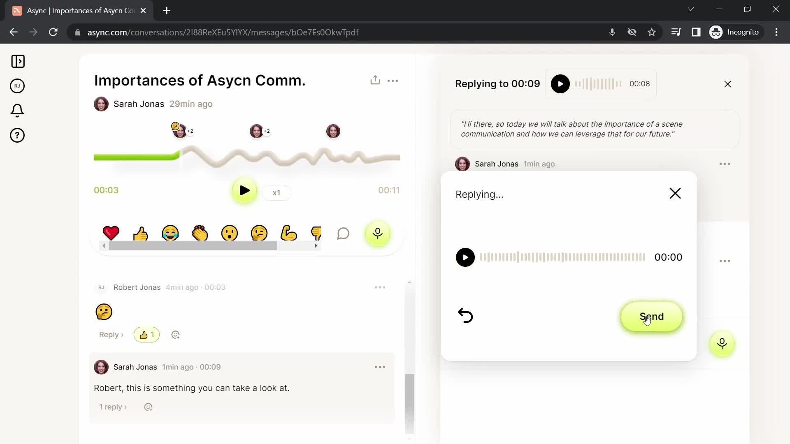790x444 pixels.
Task: Click the comment/speech bubble icon
Action: (344, 233)
